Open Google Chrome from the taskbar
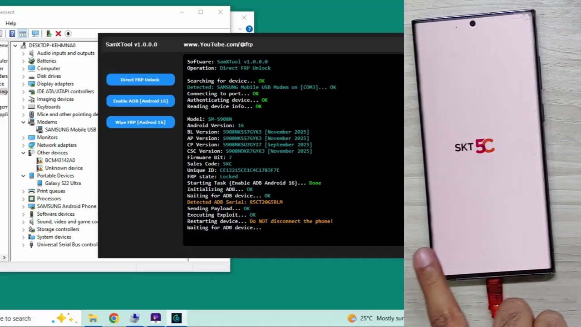This screenshot has height=327, width=581. [x=114, y=318]
